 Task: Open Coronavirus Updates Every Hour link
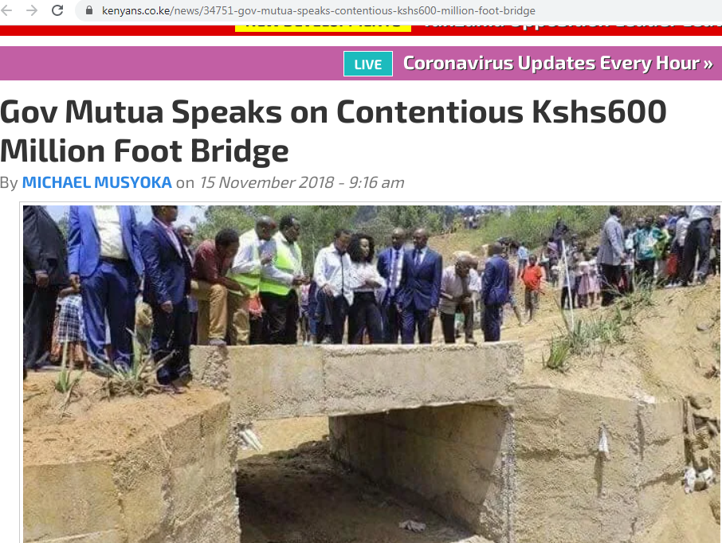[x=558, y=64]
